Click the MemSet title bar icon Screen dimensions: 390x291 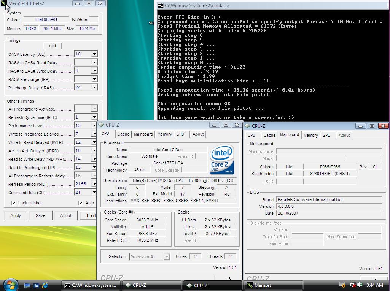coord(3,3)
